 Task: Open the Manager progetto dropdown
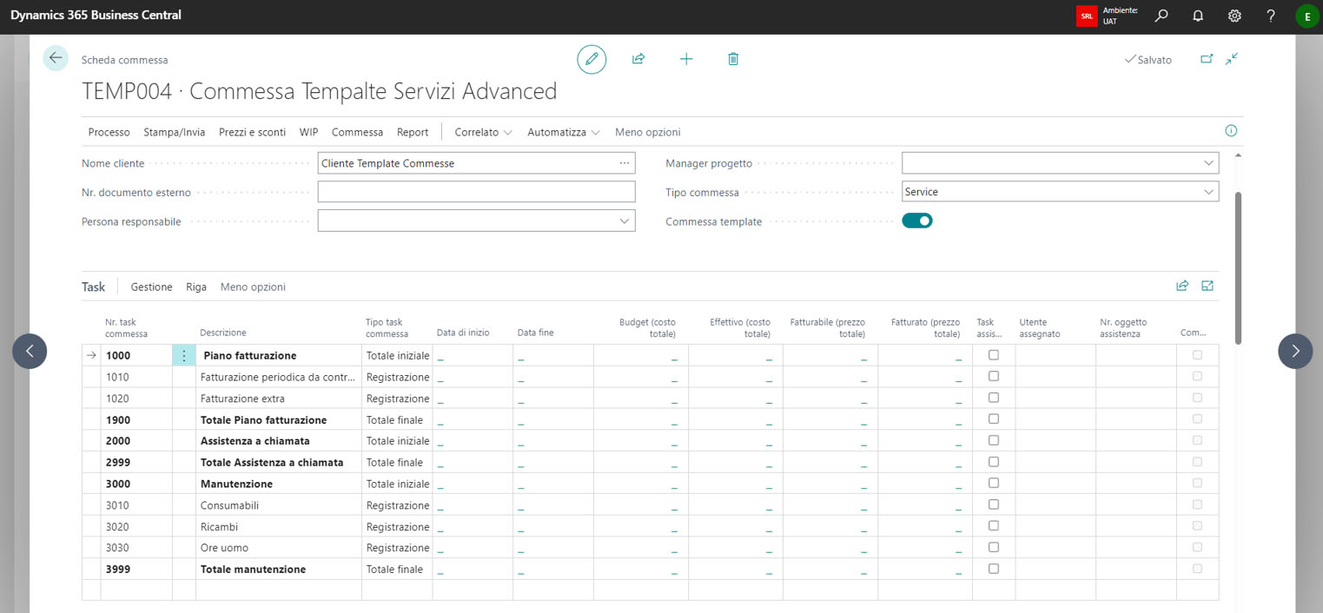point(1208,163)
